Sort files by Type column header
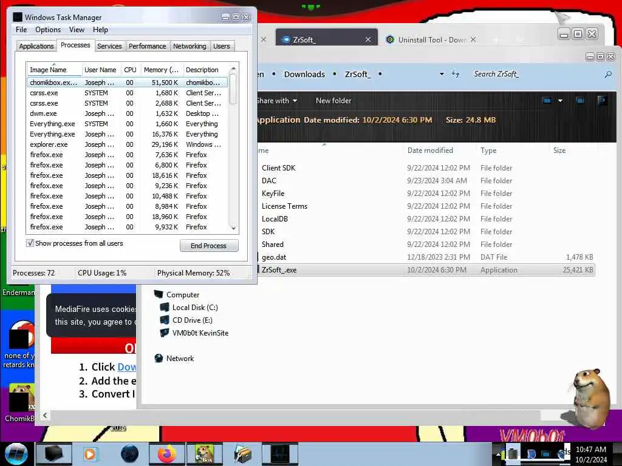The image size is (622, 466). [x=488, y=150]
